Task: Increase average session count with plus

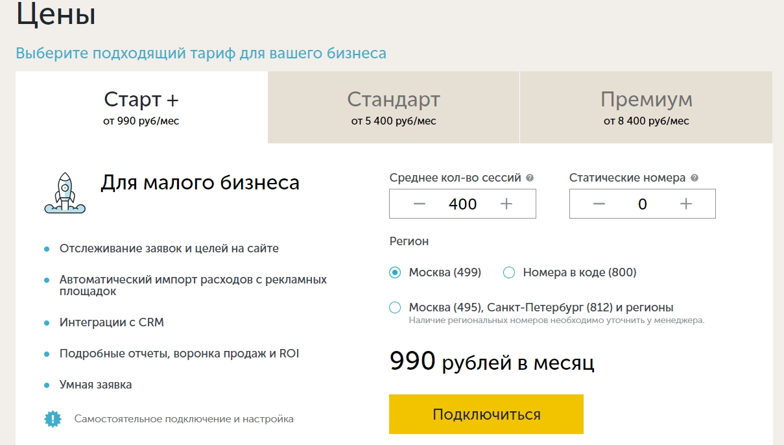Action: (x=506, y=204)
